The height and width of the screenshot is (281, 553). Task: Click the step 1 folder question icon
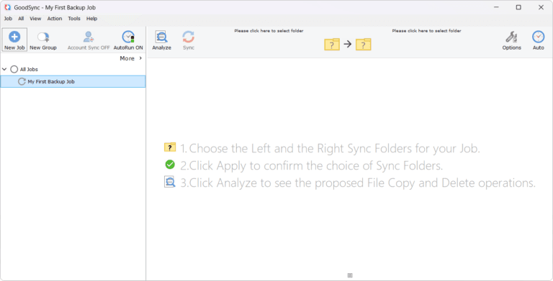tap(170, 147)
